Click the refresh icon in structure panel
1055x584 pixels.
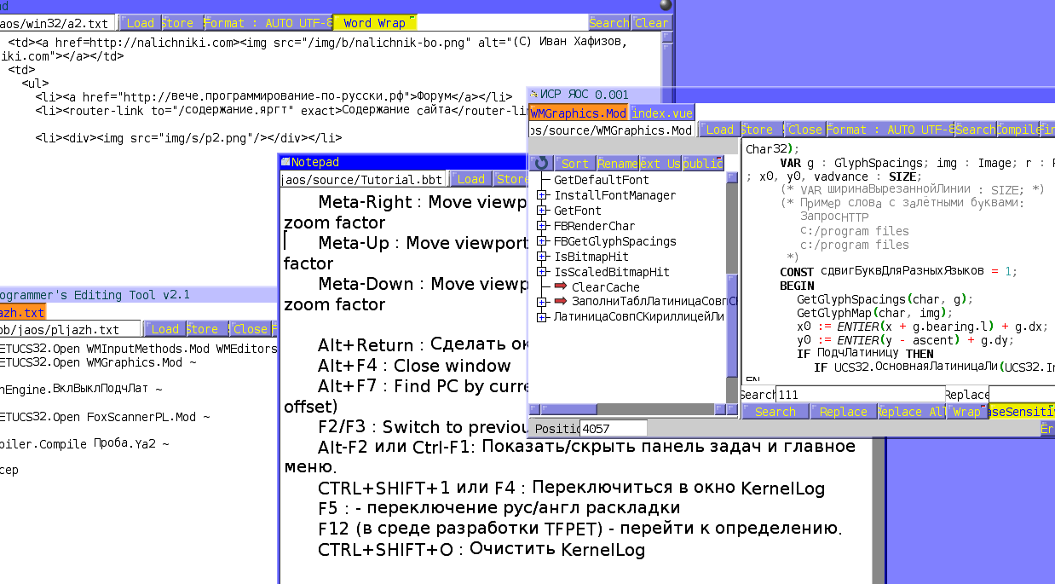pyautogui.click(x=540, y=163)
